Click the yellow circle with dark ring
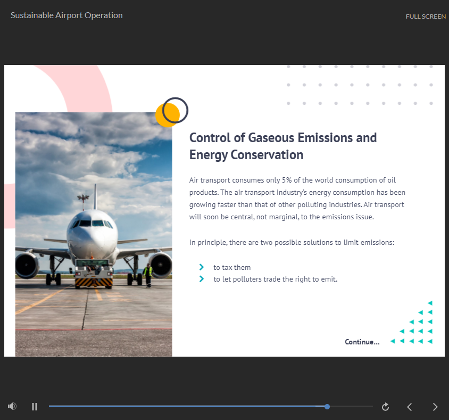This screenshot has width=449, height=420. [x=171, y=113]
